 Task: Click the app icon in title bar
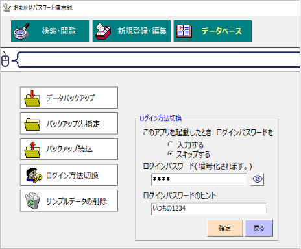tap(6, 7)
